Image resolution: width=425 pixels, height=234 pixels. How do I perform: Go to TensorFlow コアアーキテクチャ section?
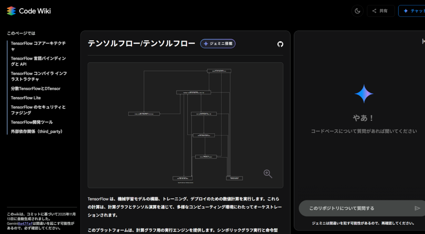tap(38, 46)
